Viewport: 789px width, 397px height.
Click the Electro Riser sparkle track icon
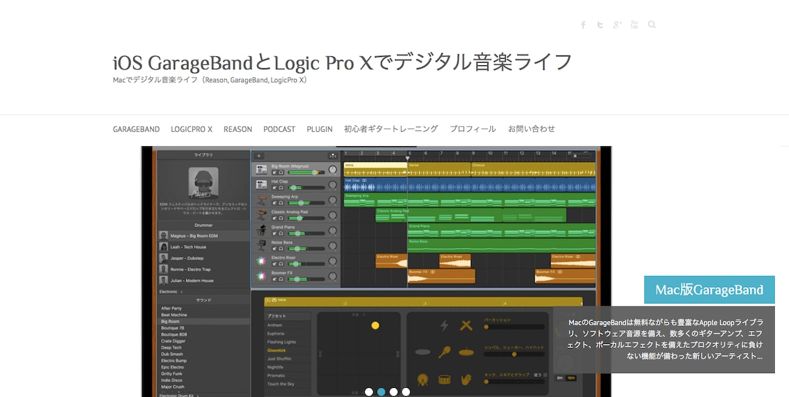pos(261,261)
